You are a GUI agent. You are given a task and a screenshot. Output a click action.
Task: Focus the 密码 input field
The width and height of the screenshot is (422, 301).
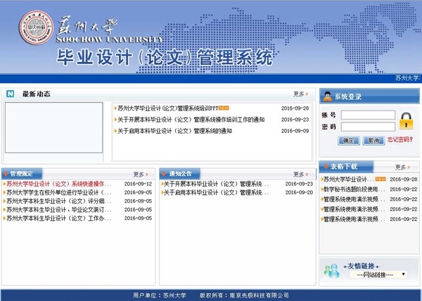tap(368, 127)
